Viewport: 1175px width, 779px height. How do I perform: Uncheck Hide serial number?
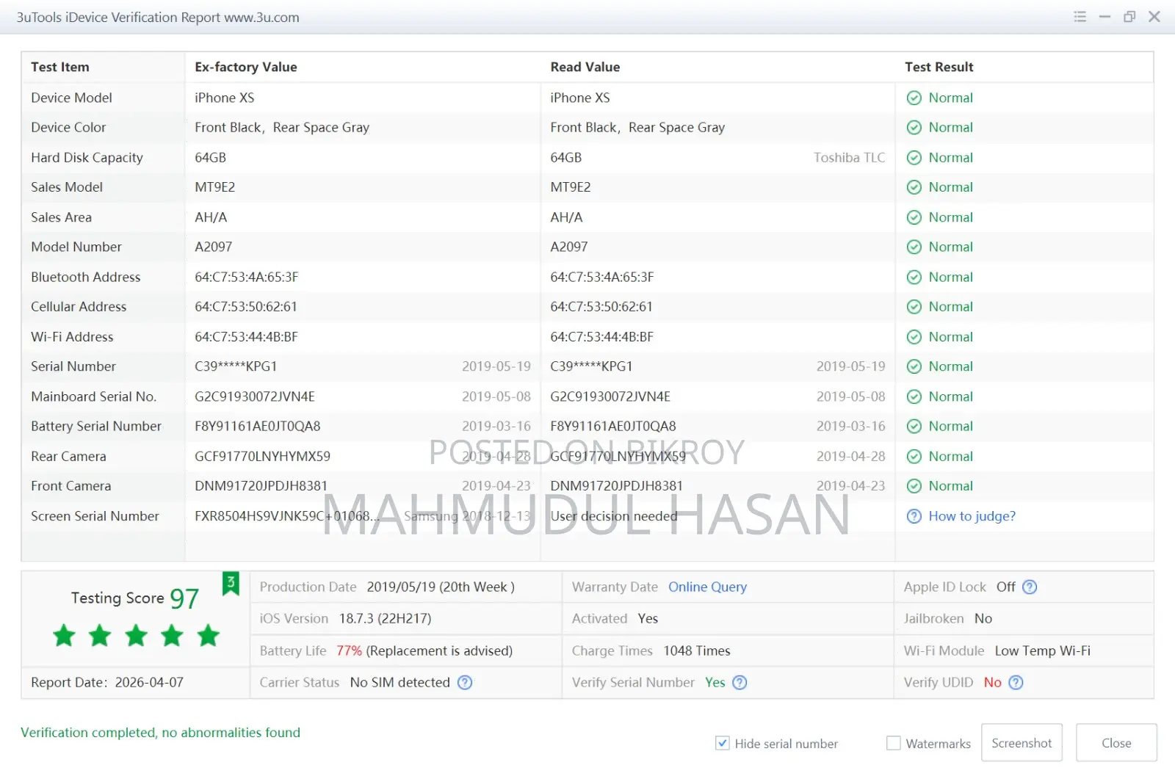tap(723, 743)
